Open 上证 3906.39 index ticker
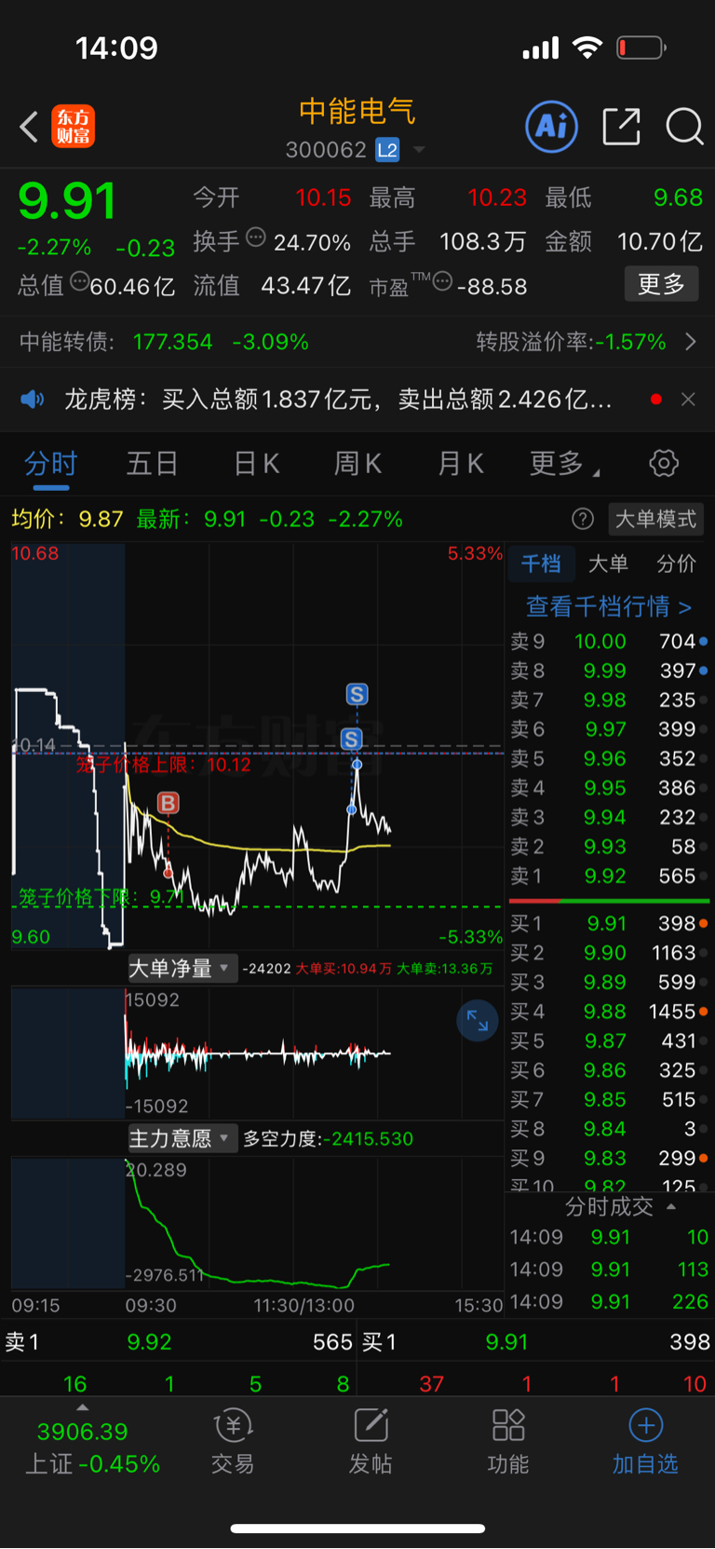This screenshot has width=715, height=1549. [x=92, y=1447]
